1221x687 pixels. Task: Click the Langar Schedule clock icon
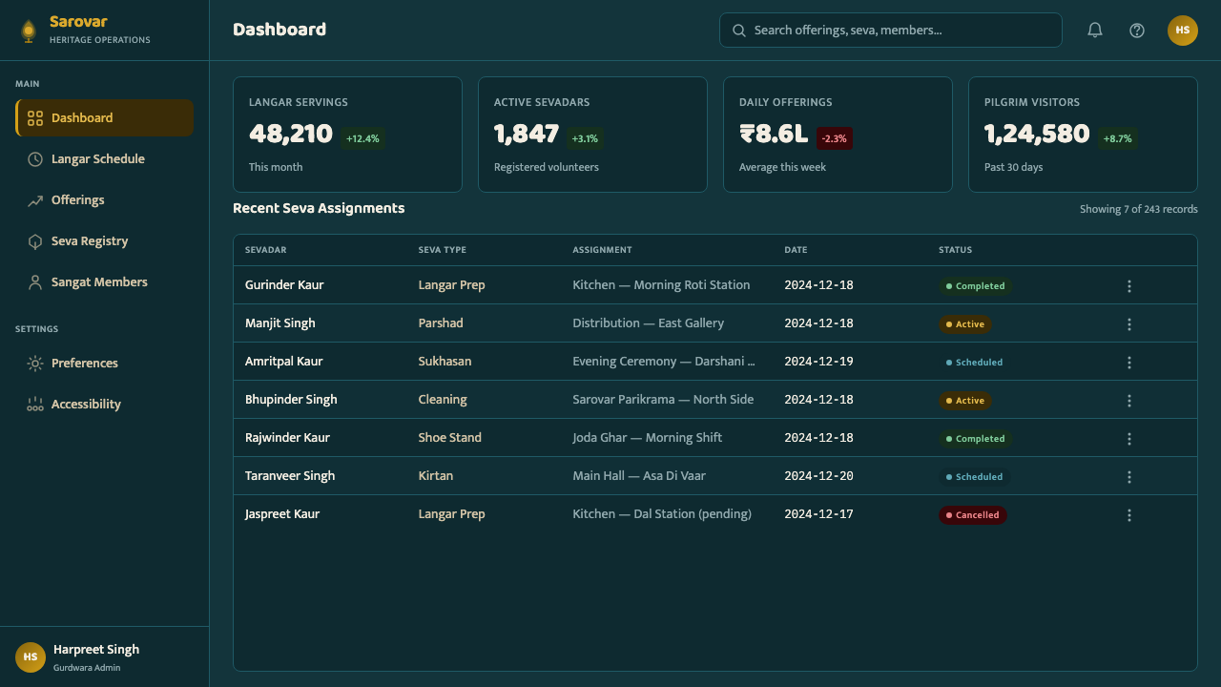click(35, 159)
